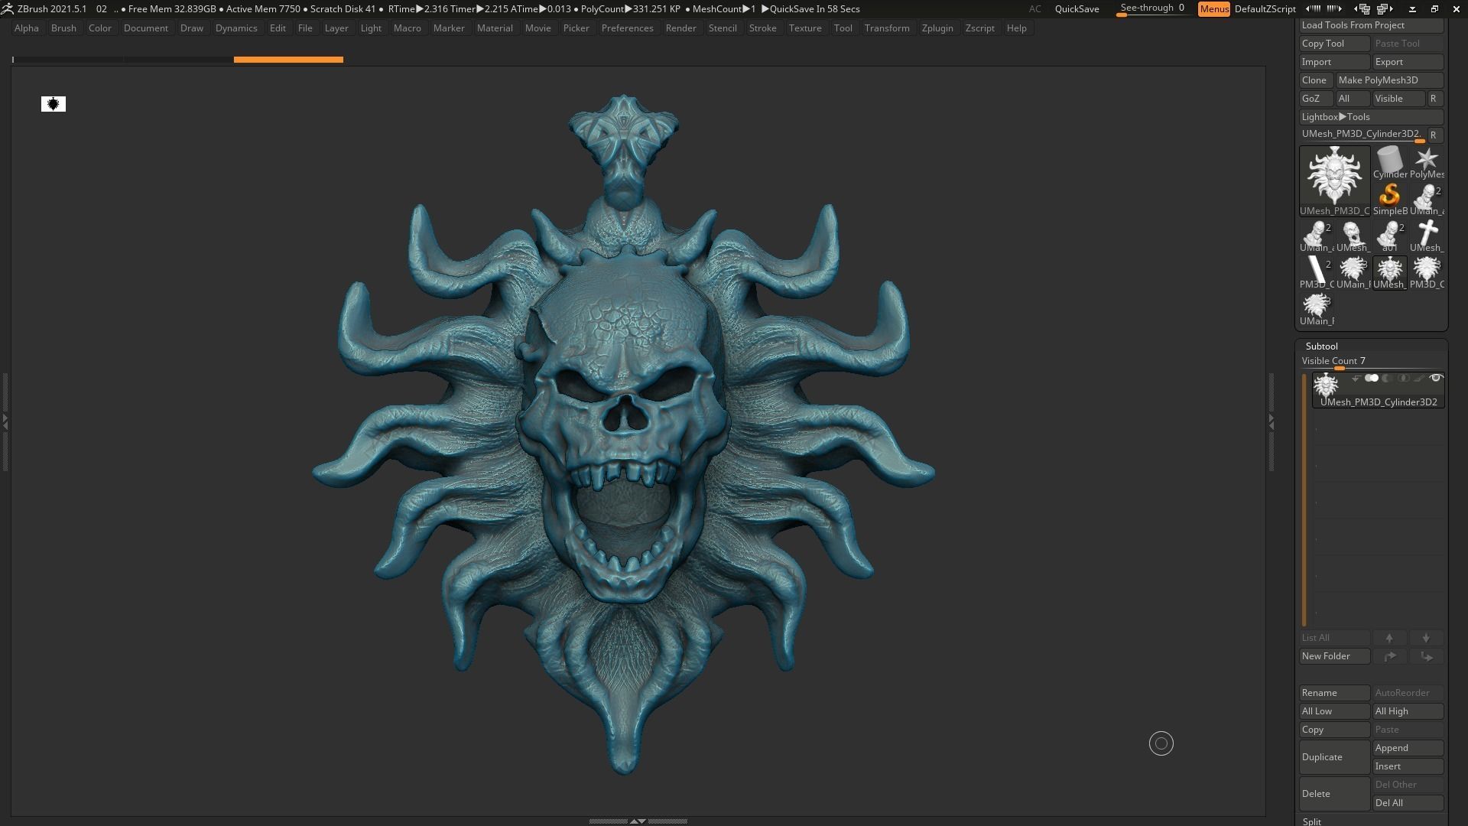Toggle visibility eye of UMesh_PM3D_Cylinder3D2 subtool
Image resolution: width=1468 pixels, height=826 pixels.
[1436, 379]
